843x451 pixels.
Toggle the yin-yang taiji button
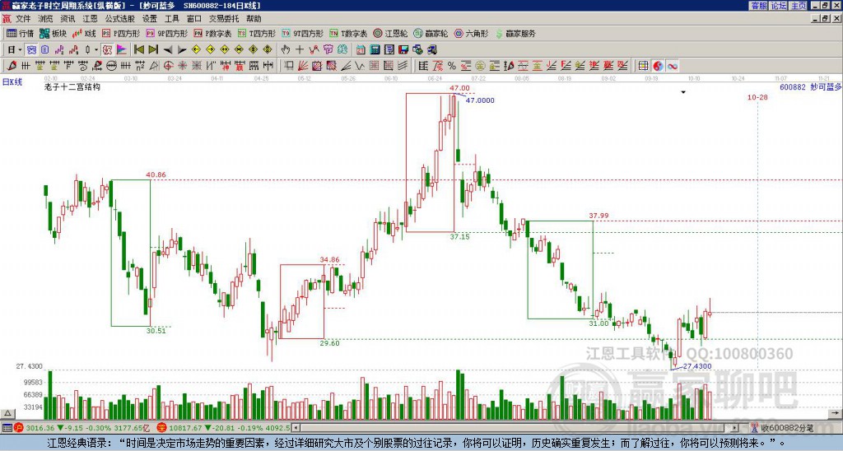pos(658,66)
